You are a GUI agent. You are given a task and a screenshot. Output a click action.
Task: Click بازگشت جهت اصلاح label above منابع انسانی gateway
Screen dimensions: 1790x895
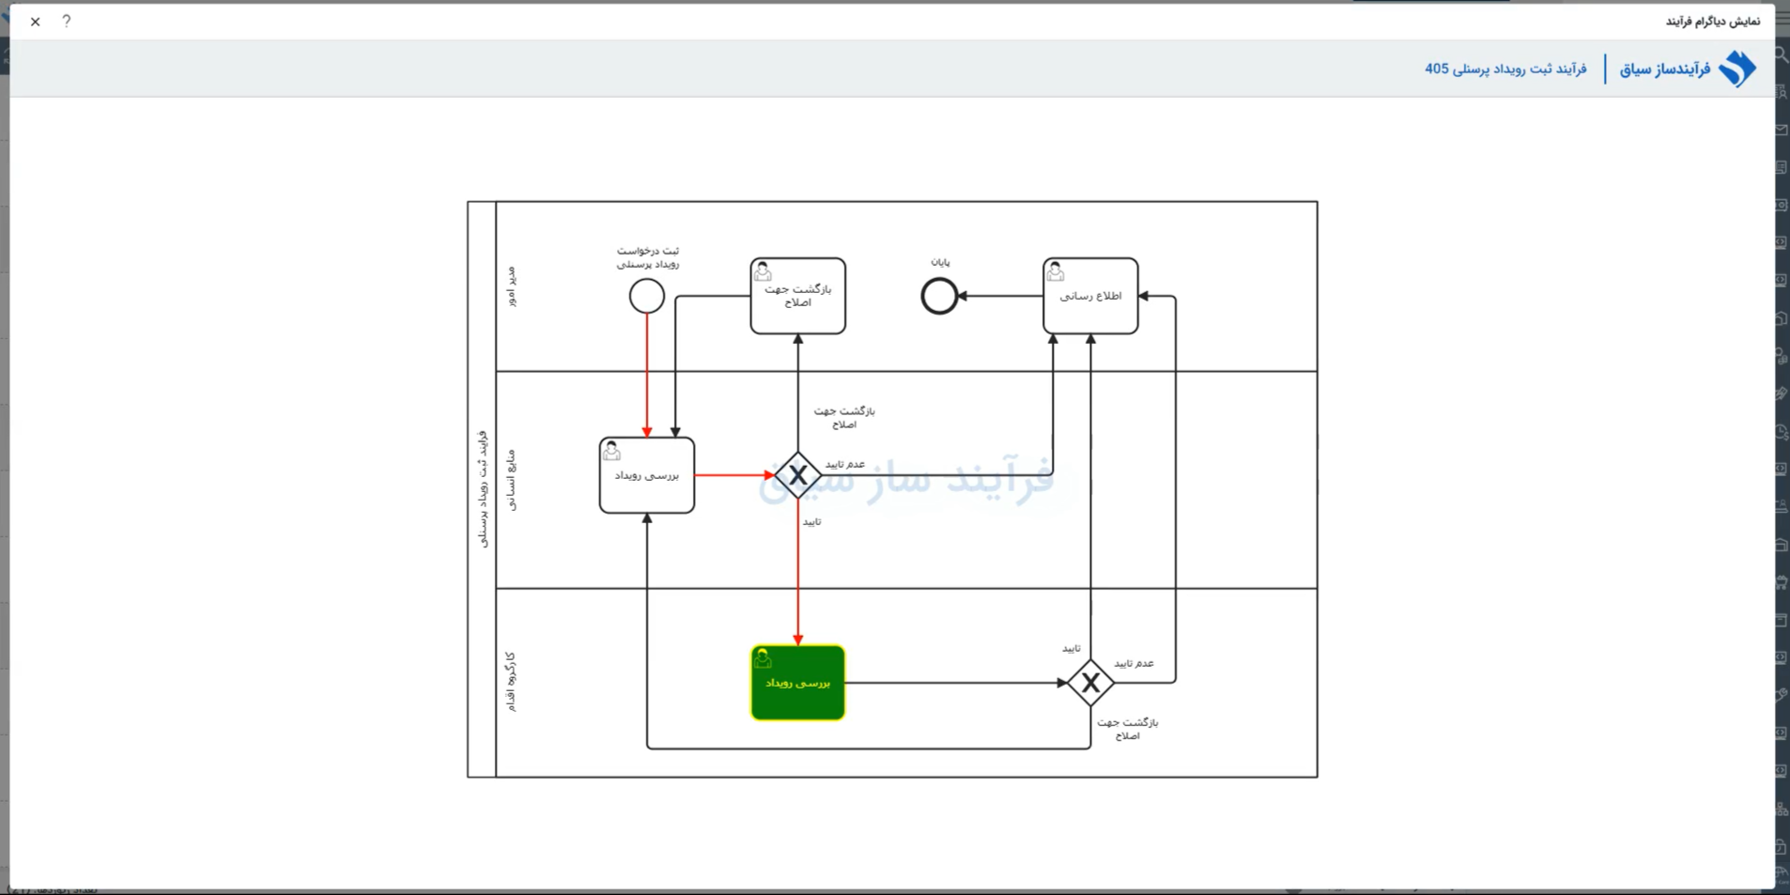click(844, 418)
